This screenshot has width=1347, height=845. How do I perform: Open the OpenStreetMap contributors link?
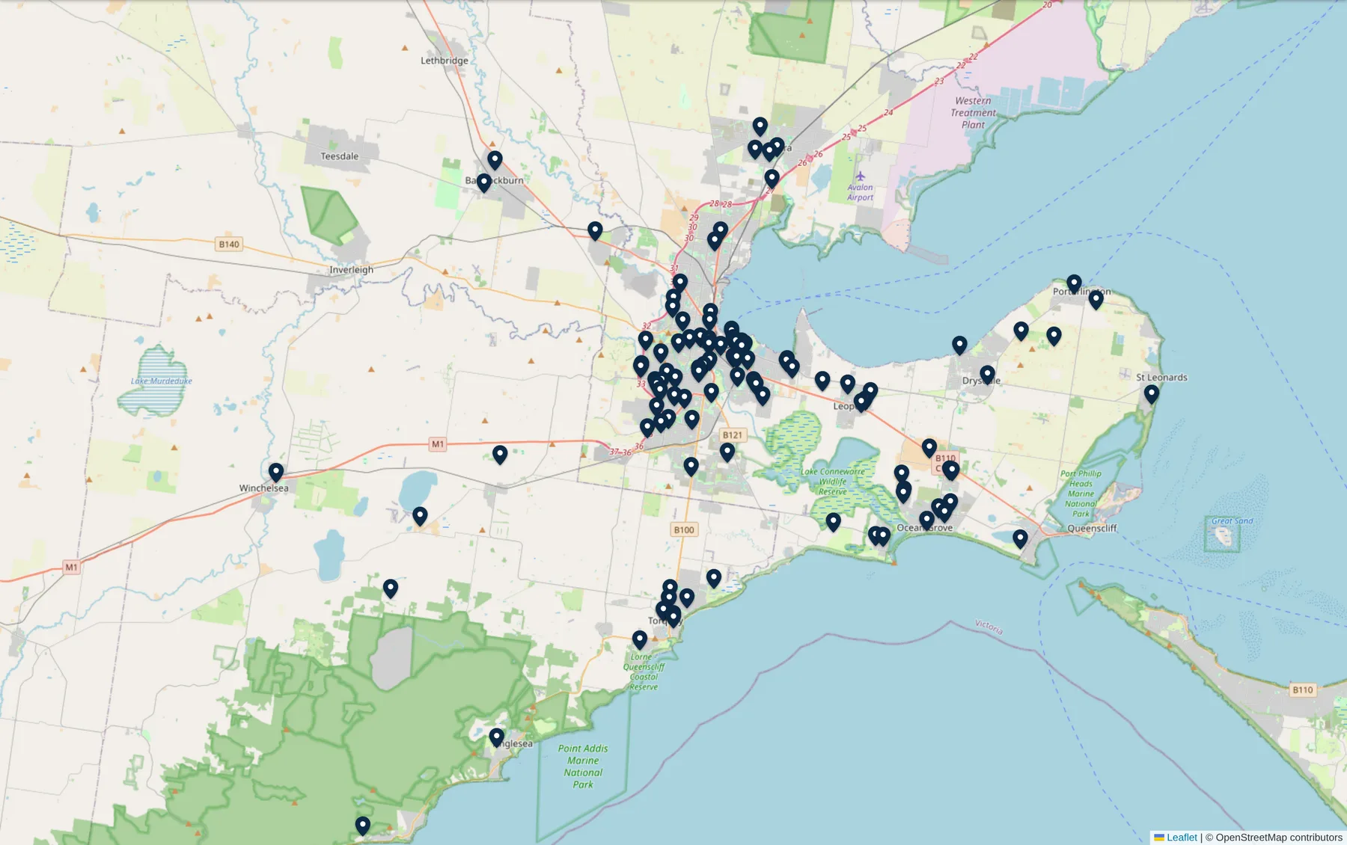pyautogui.click(x=1279, y=838)
